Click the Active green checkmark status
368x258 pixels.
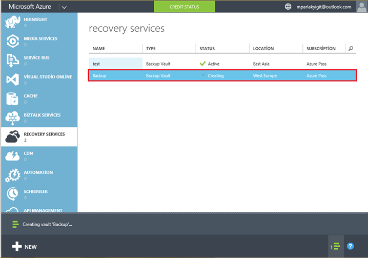pyautogui.click(x=202, y=64)
